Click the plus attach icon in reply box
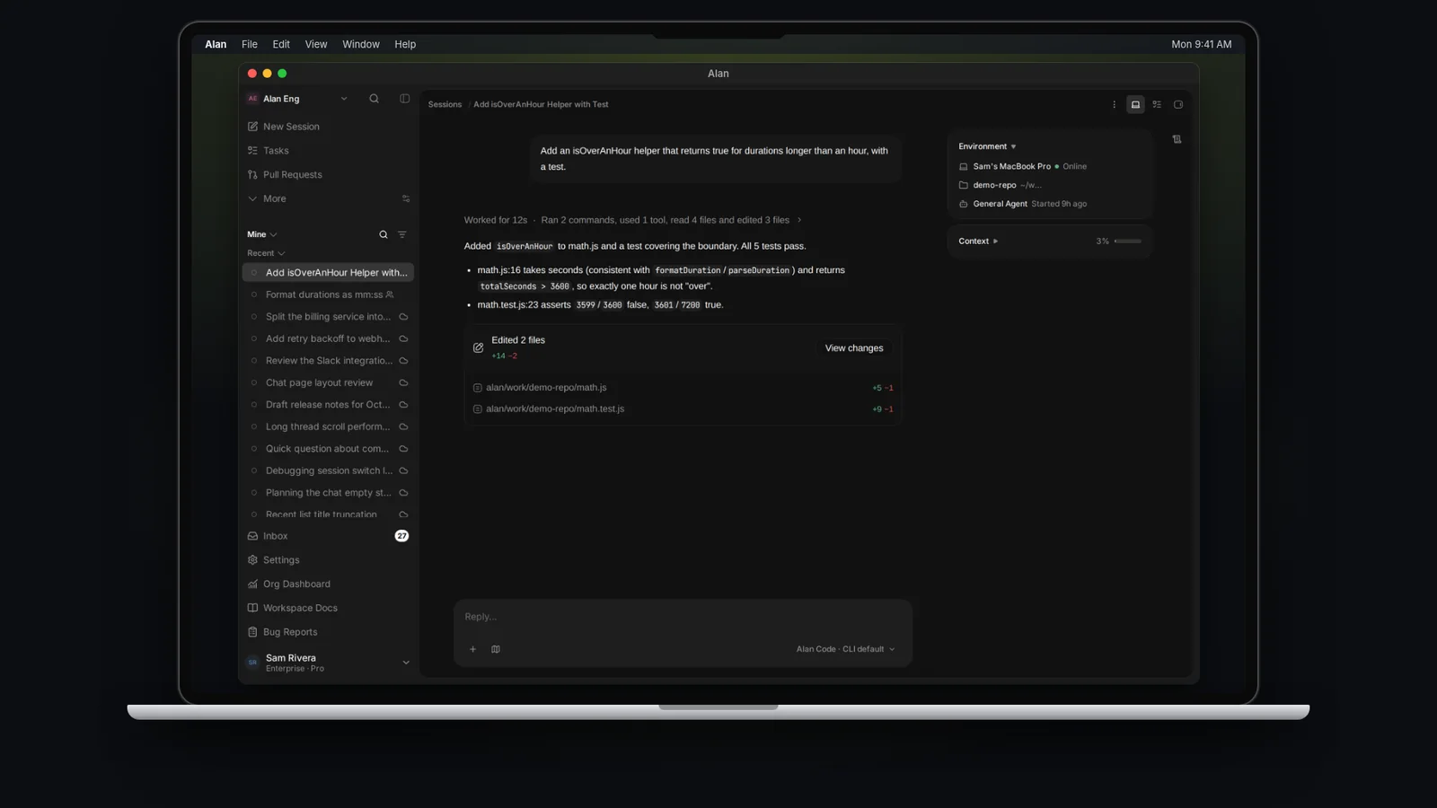 (472, 649)
